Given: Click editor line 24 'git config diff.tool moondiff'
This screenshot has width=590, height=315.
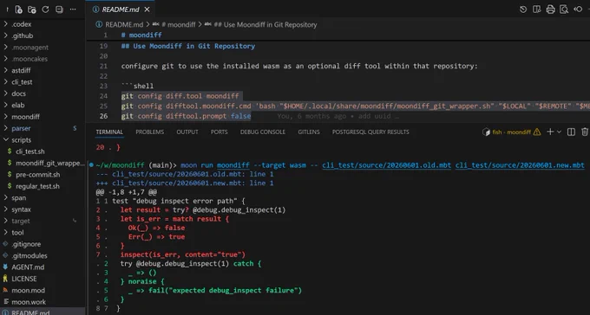Looking at the screenshot, I should point(180,96).
